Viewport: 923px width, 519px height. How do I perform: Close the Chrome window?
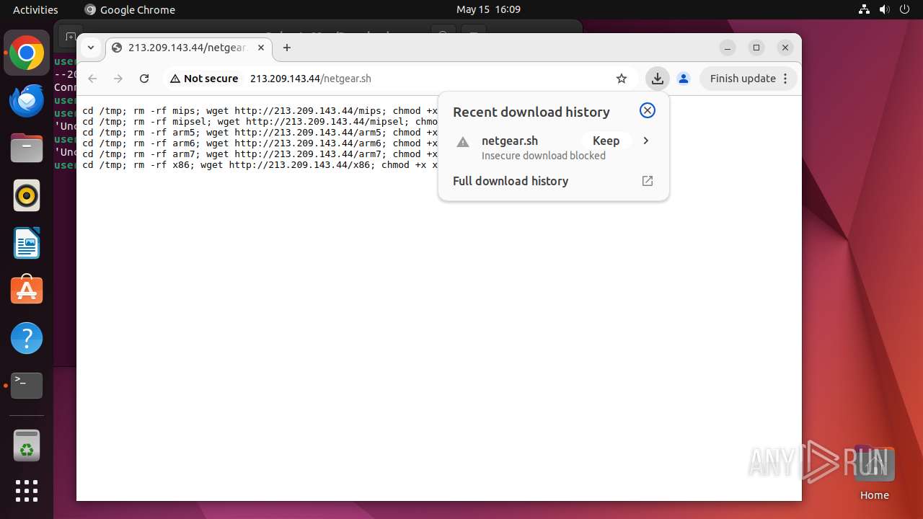click(785, 48)
